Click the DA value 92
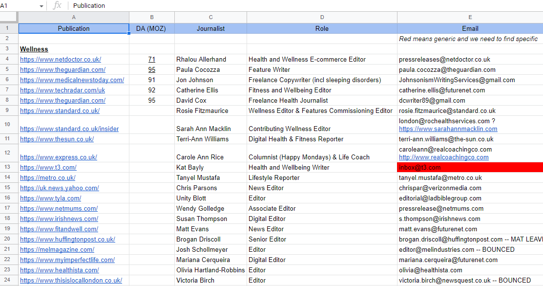Viewport: 543px width, 286px height. 152,90
